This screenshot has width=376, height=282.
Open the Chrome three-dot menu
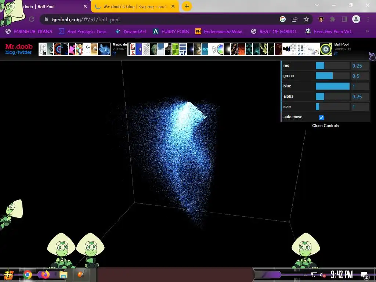pos(368,19)
